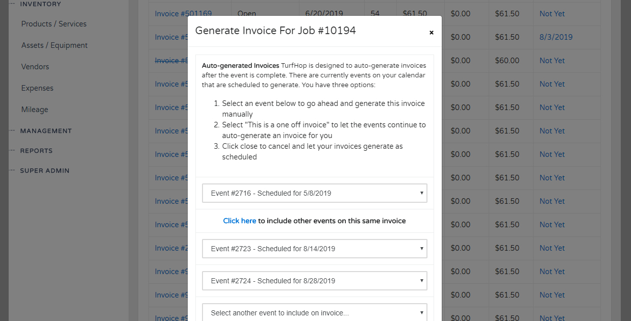Click the top 'Not Yet' payment link

coord(551,13)
